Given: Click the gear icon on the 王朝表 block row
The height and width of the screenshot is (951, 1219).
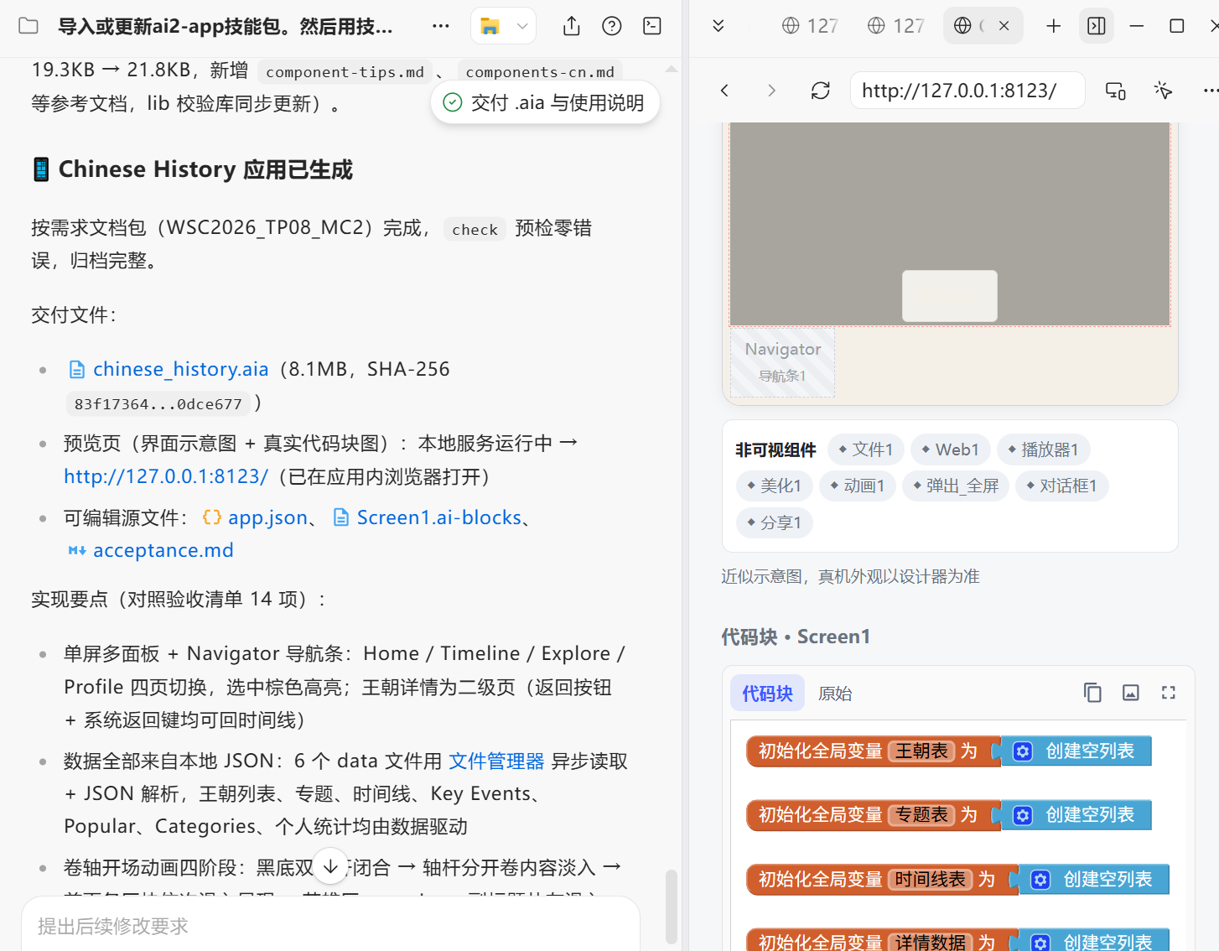Looking at the screenshot, I should pyautogui.click(x=1023, y=751).
